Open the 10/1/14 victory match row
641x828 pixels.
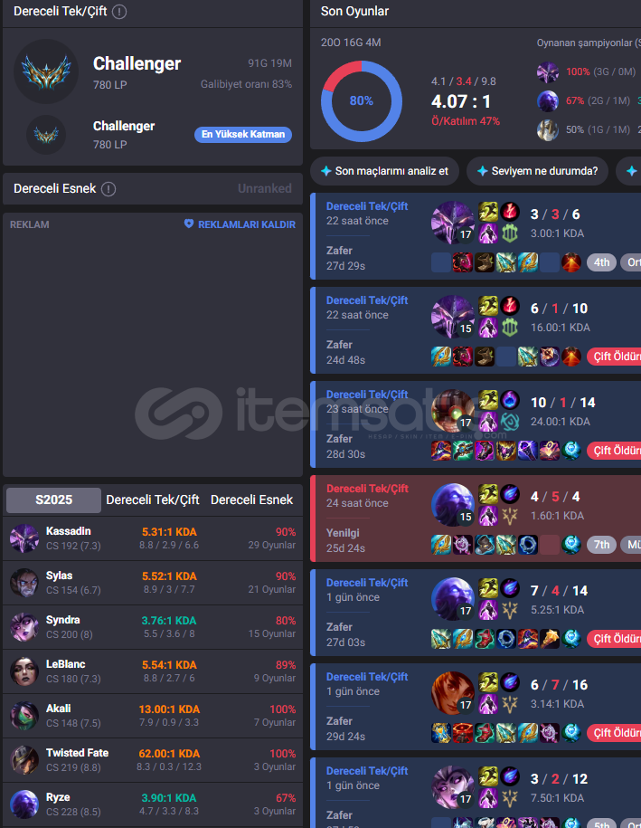[476, 424]
